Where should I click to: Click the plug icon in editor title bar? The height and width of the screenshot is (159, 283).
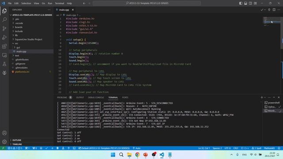(x=269, y=10)
